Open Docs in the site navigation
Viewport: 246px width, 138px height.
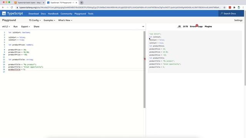point(43,14)
